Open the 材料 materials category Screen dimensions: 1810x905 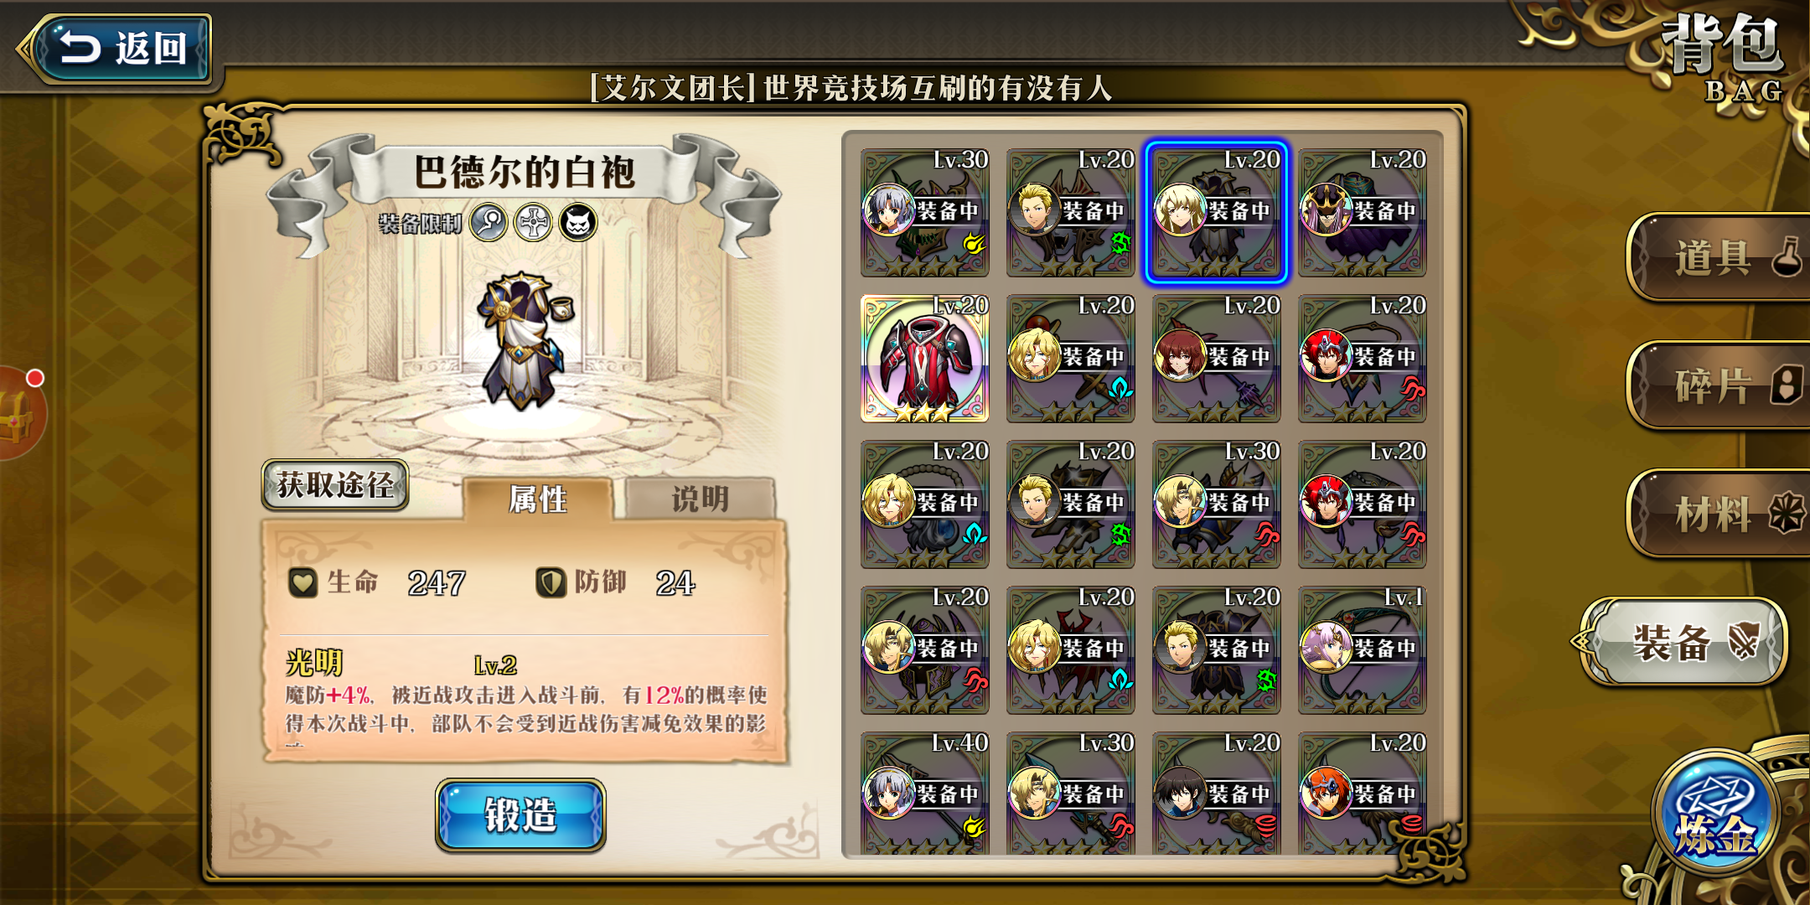pos(1718,514)
